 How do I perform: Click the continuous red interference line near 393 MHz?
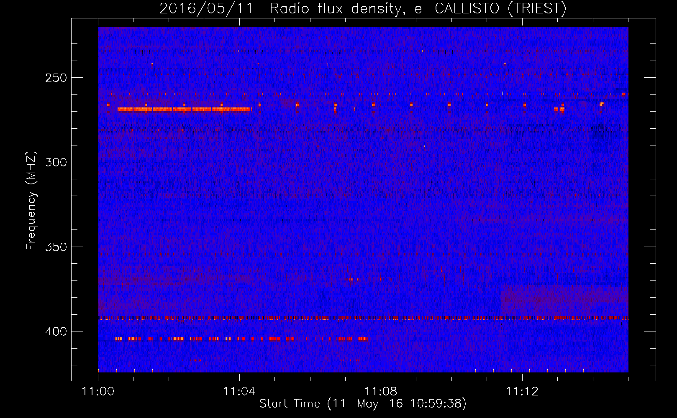pyautogui.click(x=363, y=318)
